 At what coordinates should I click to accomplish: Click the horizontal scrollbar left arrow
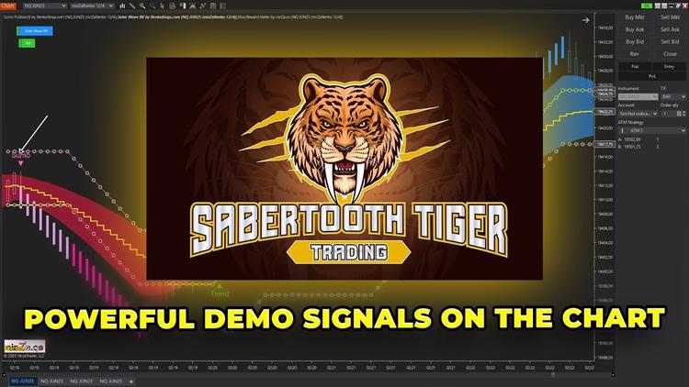[x=4, y=375]
